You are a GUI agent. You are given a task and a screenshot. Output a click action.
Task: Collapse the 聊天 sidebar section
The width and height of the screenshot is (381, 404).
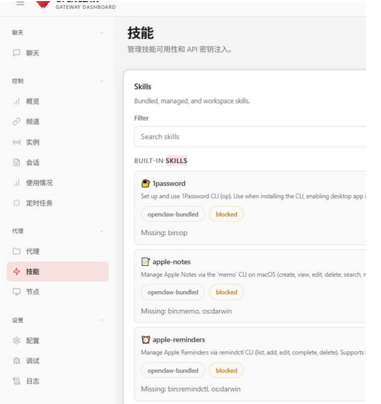101,33
